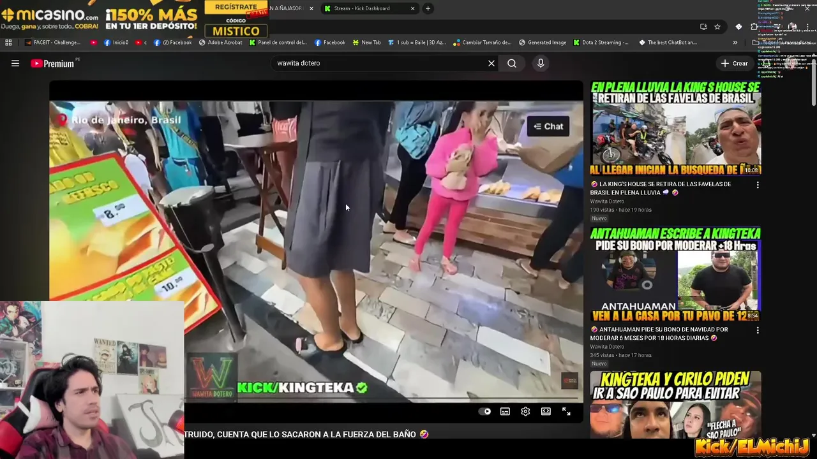Open the Dota 2 Streaming bookmark
The image size is (817, 459).
click(x=601, y=43)
